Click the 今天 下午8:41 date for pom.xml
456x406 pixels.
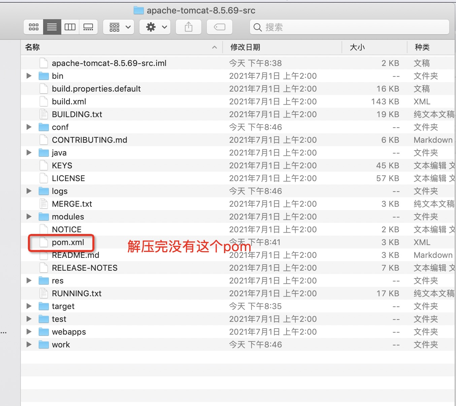(x=255, y=242)
